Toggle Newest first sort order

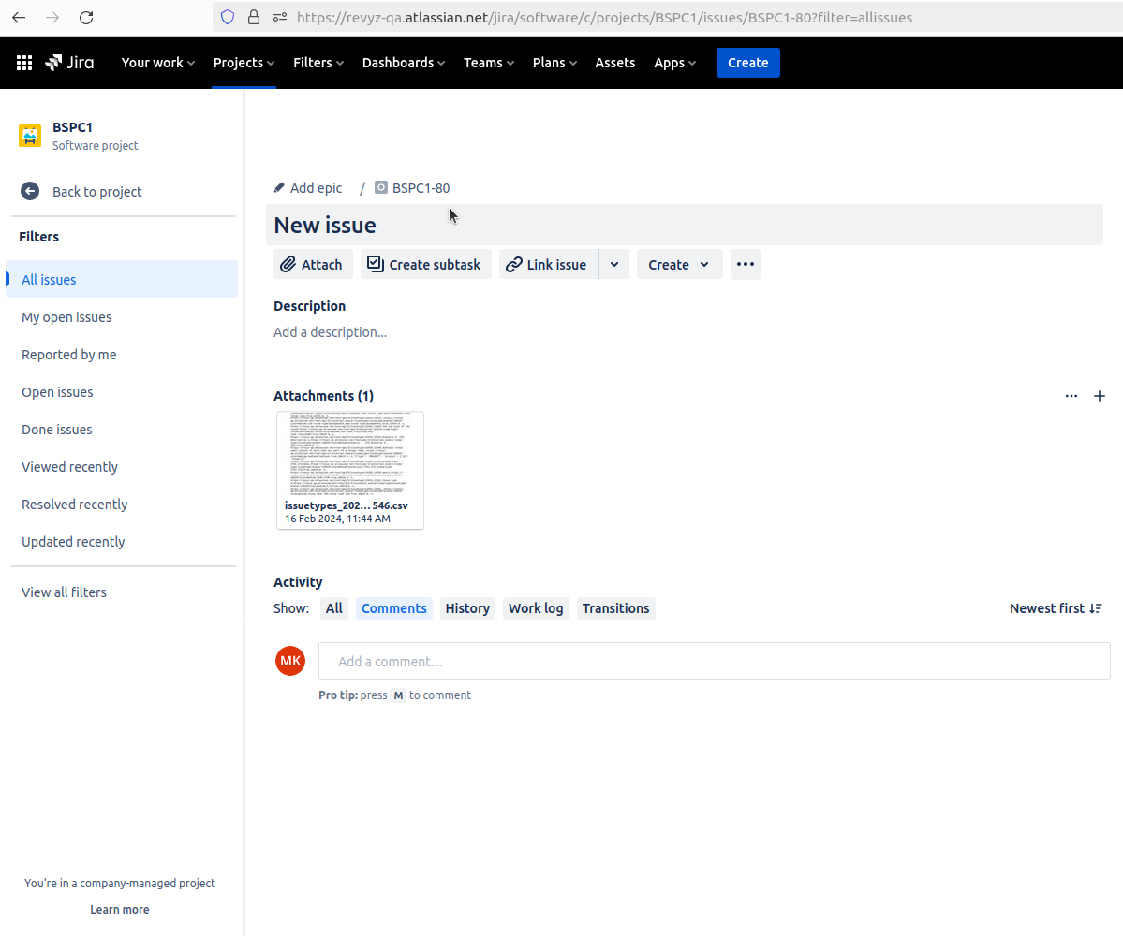[x=1056, y=608]
